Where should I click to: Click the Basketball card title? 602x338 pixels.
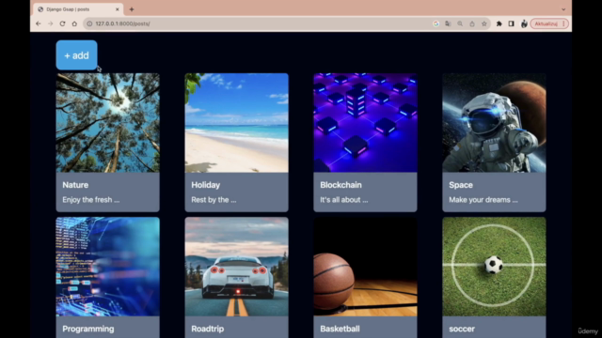[x=341, y=329]
